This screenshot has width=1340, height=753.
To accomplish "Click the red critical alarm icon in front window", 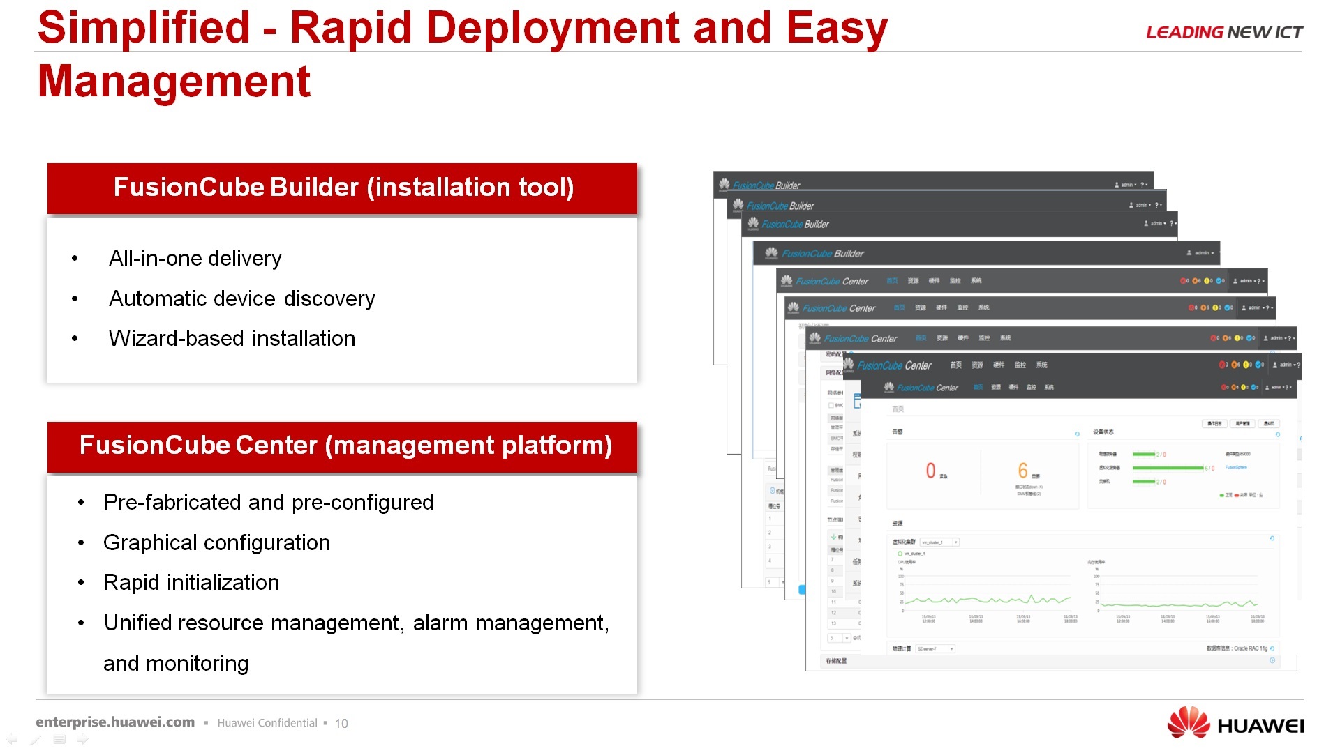I will pyautogui.click(x=1223, y=387).
